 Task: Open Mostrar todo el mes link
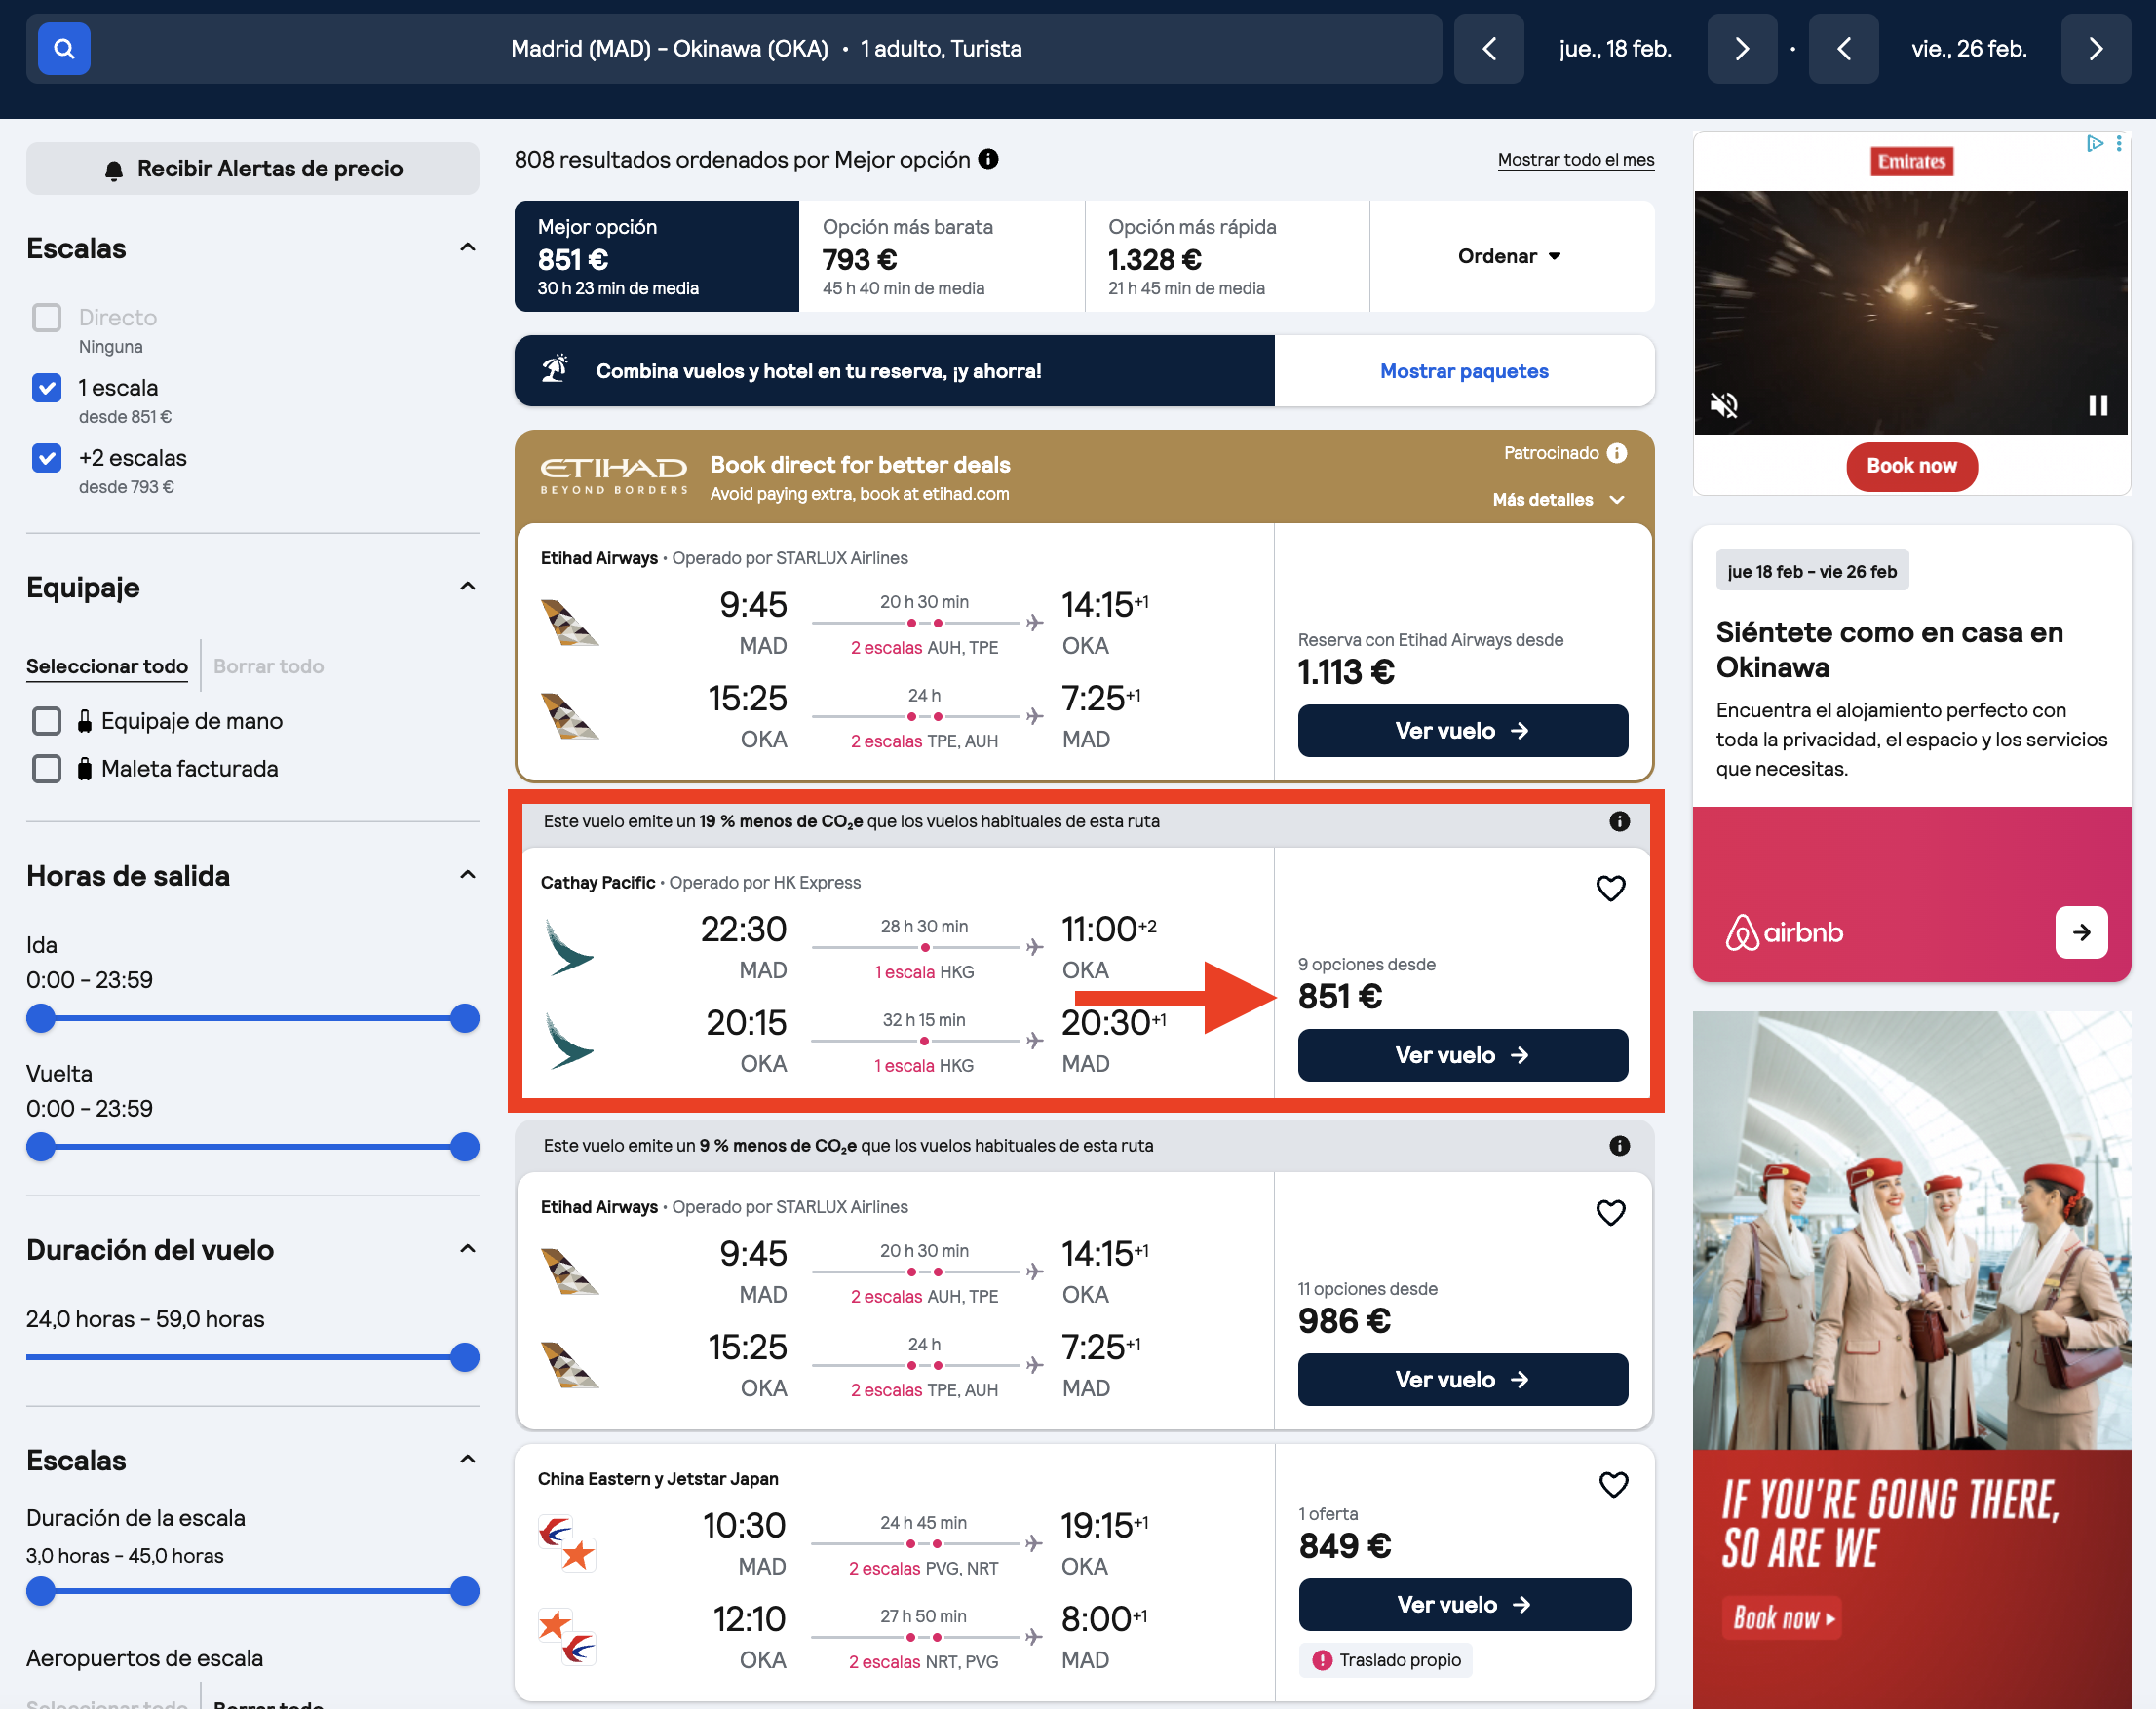(1575, 159)
